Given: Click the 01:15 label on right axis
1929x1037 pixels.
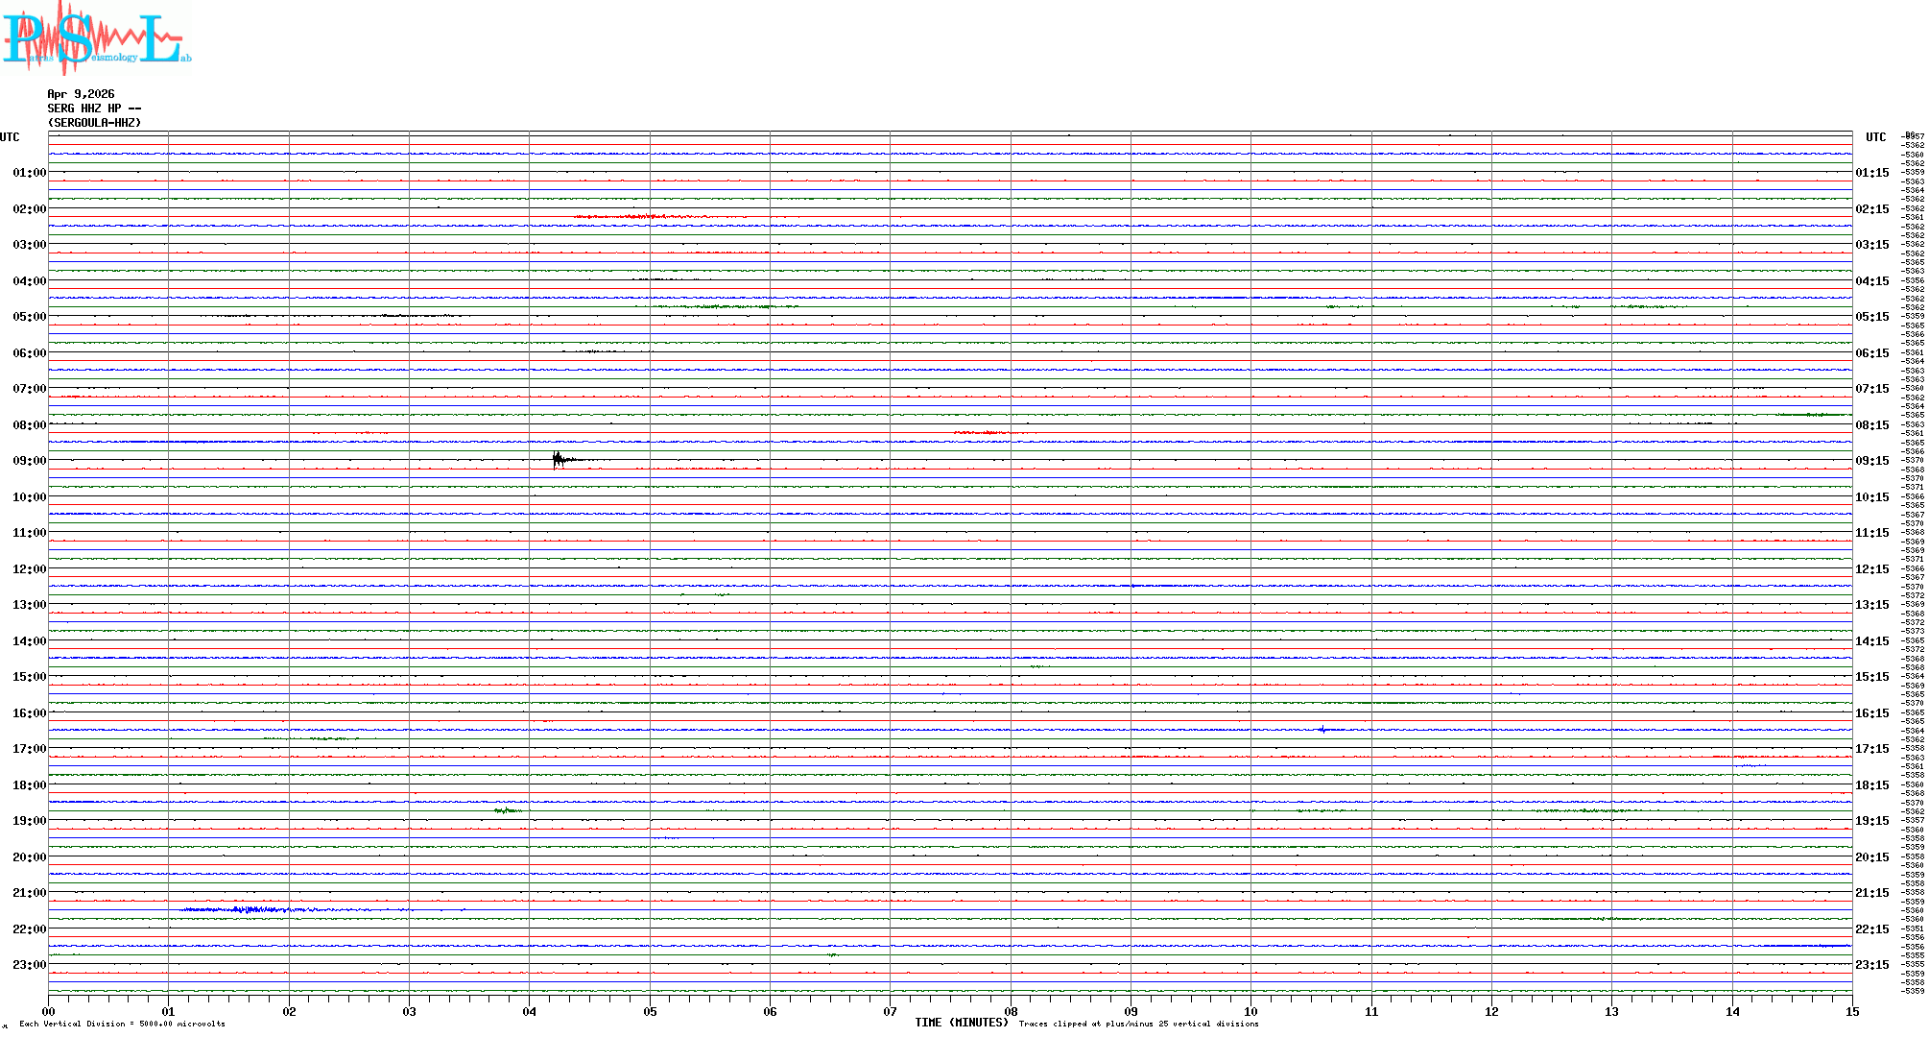Looking at the screenshot, I should pos(1872,173).
